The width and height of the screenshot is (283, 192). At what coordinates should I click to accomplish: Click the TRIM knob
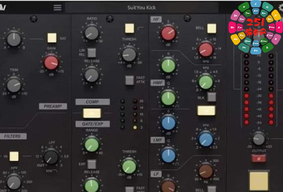[14, 85]
